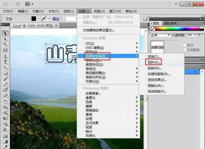Expand the 扭曲 submenu under Photoshop effects
This screenshot has width=205, height=149.
[91, 102]
